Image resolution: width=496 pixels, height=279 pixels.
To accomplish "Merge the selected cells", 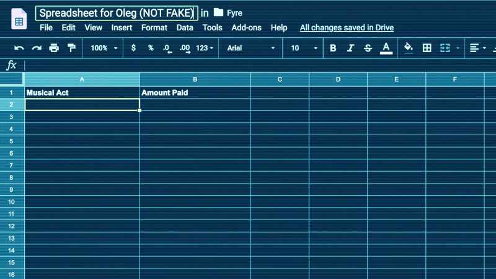I will 445,48.
